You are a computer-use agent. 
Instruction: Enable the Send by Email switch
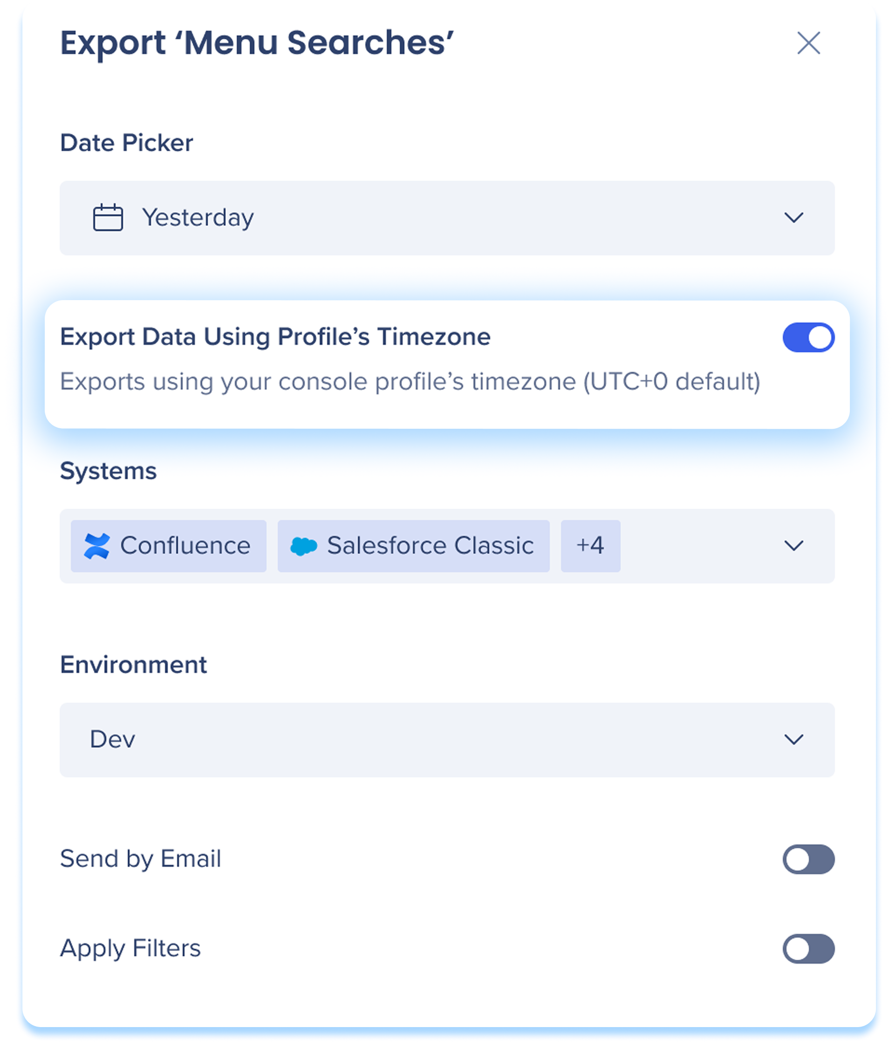(x=808, y=859)
